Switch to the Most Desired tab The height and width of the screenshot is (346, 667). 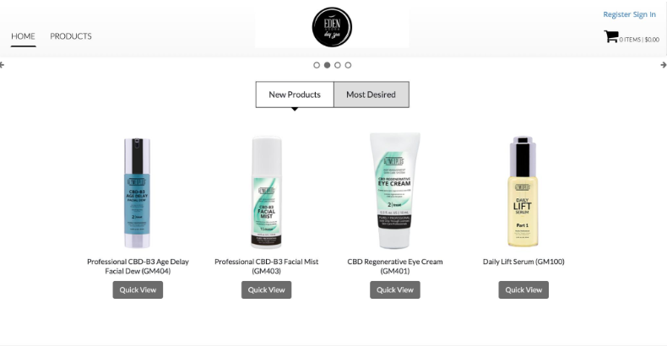click(x=371, y=95)
